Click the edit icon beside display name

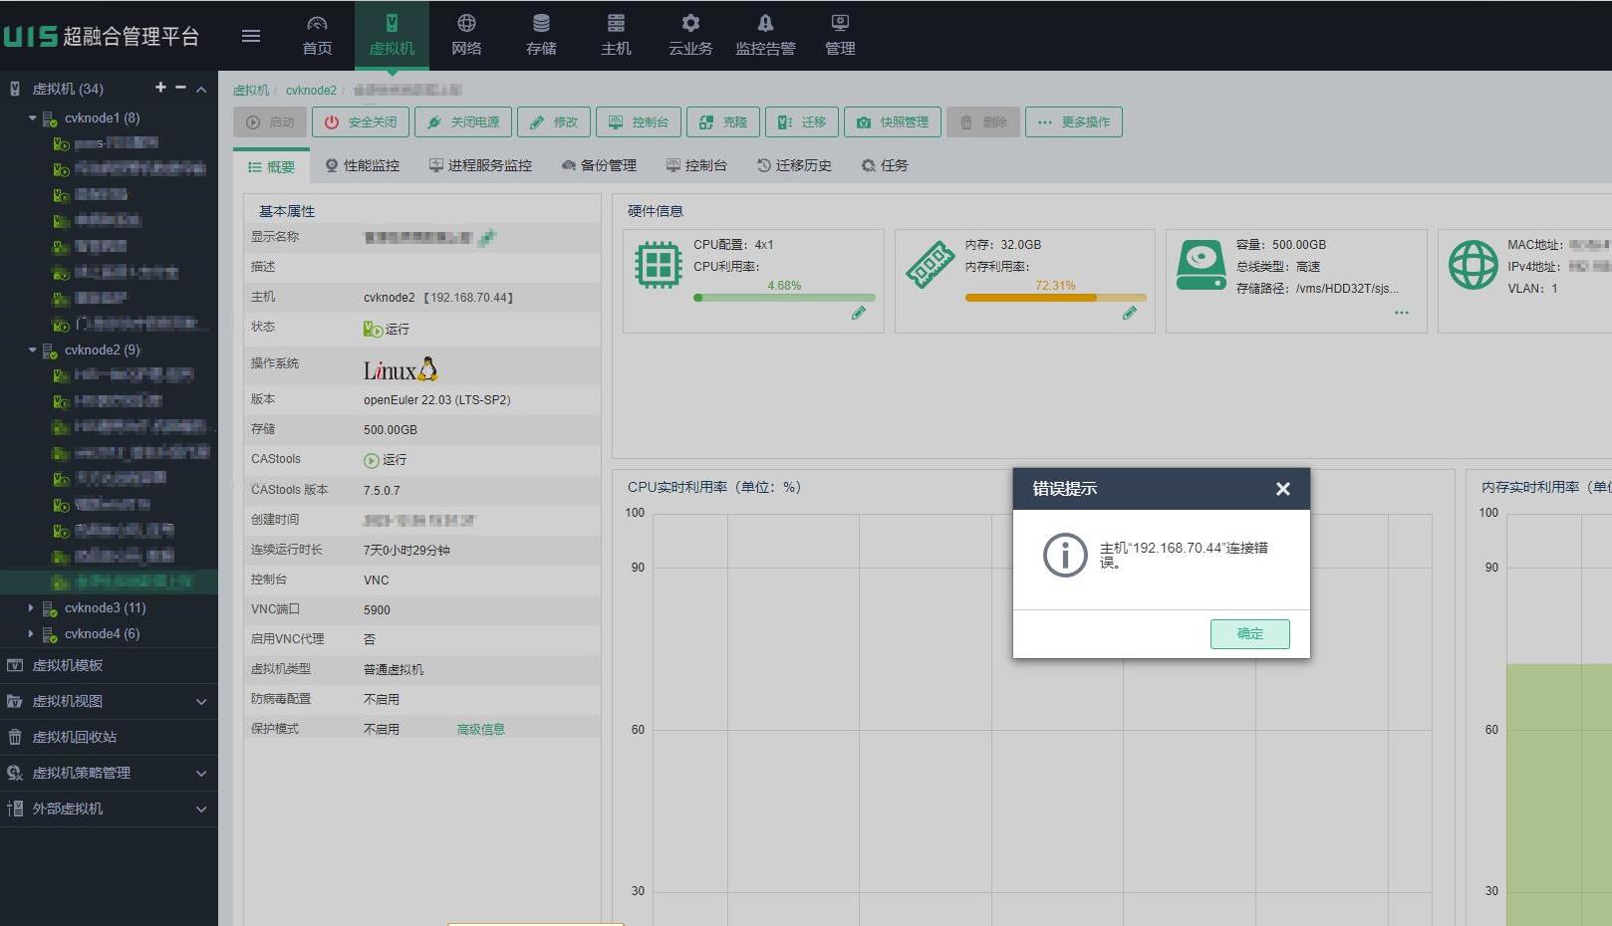point(486,238)
